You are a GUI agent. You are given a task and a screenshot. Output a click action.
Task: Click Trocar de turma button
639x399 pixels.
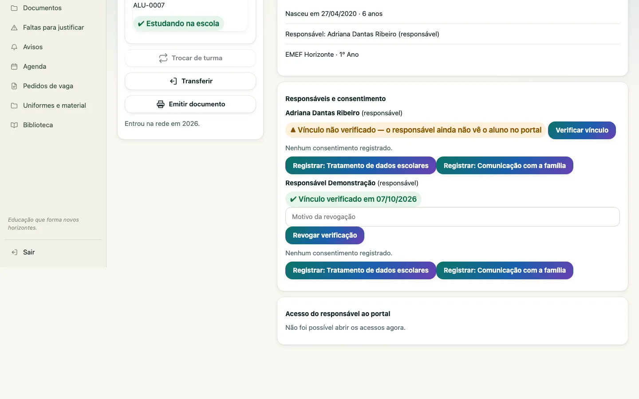pyautogui.click(x=190, y=58)
